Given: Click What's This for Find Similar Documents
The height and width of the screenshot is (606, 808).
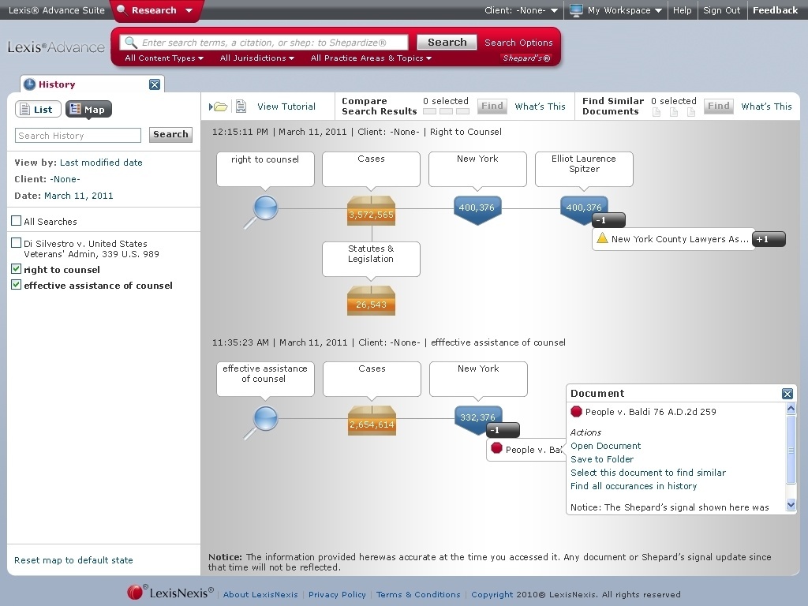Looking at the screenshot, I should point(766,107).
